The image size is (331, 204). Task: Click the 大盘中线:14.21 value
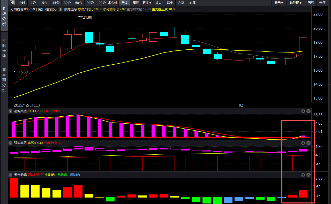click(x=54, y=143)
